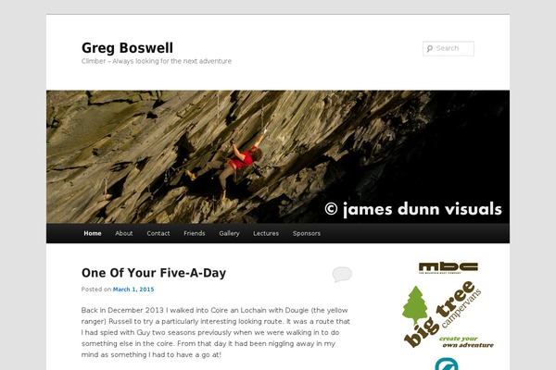Click the March 1, 2015 date link
Viewport: 556px width, 370px height.
point(133,290)
